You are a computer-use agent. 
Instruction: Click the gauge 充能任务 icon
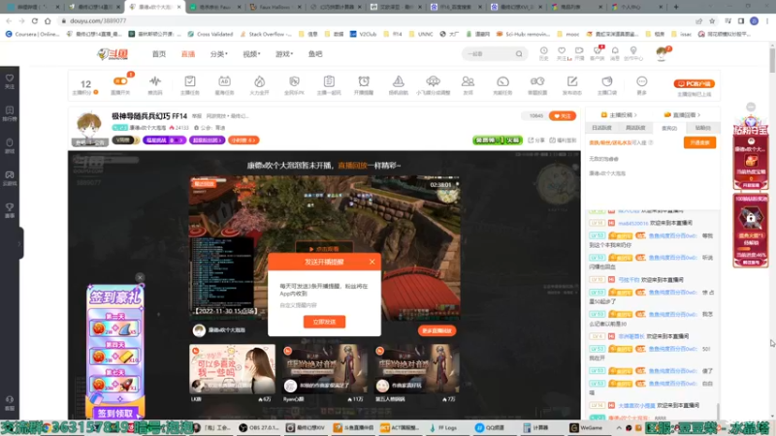[502, 81]
